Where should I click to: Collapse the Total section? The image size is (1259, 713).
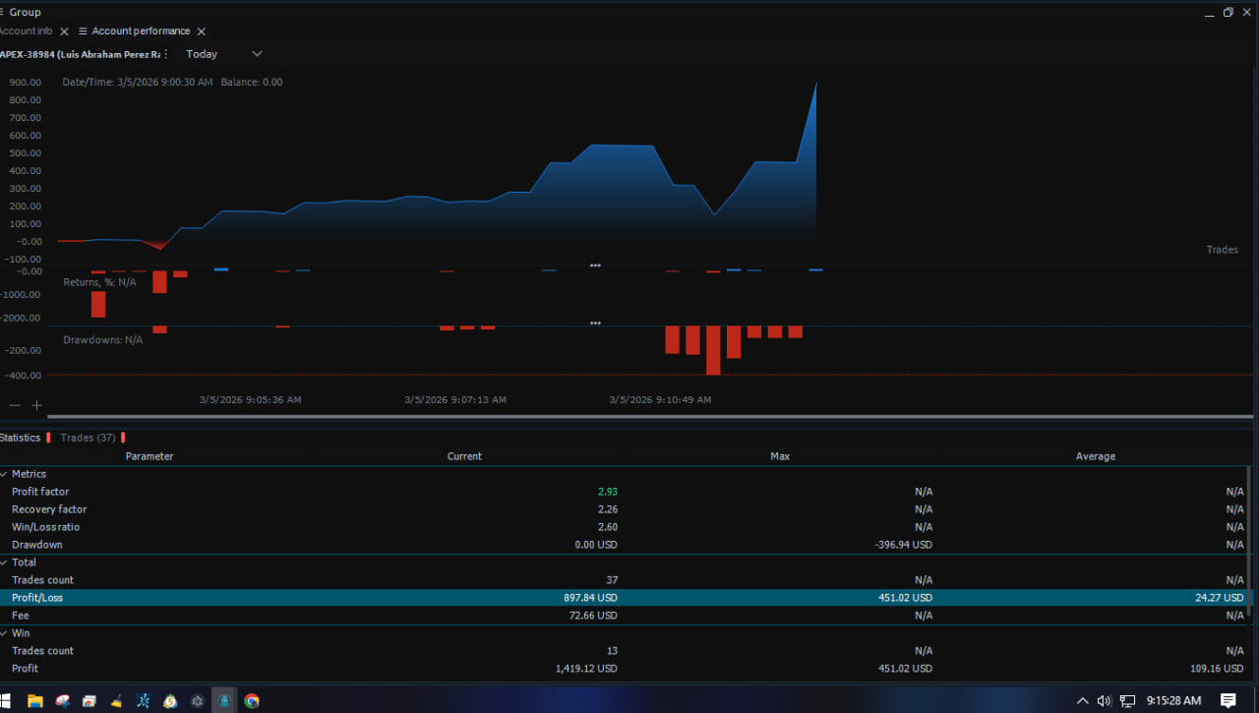coord(4,563)
